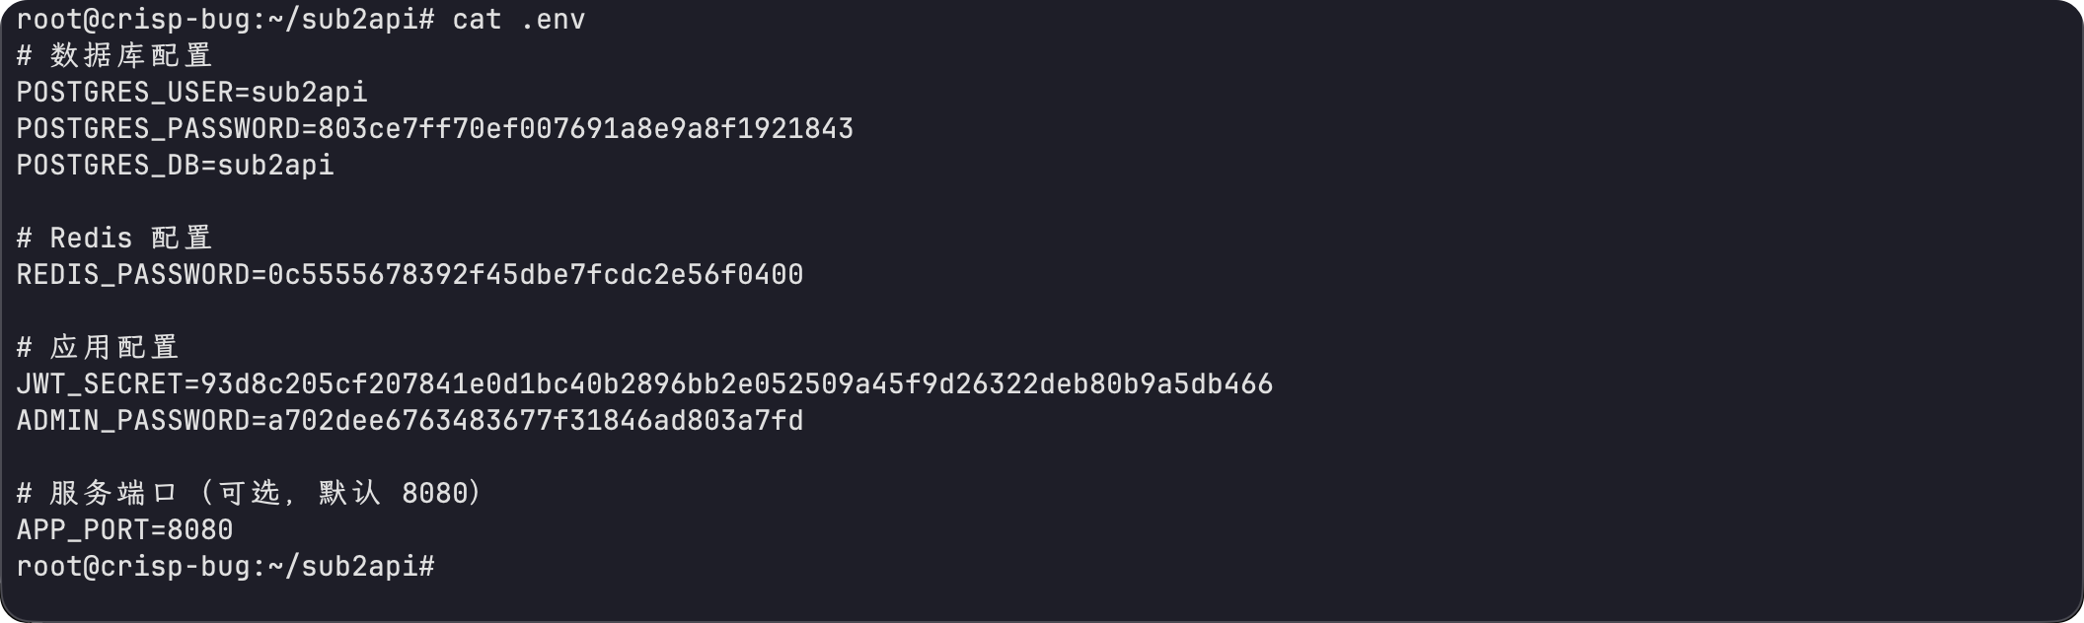Image resolution: width=2084 pixels, height=623 pixels.
Task: Click the POSTGRES_DB variable name
Action: [x=108, y=166]
